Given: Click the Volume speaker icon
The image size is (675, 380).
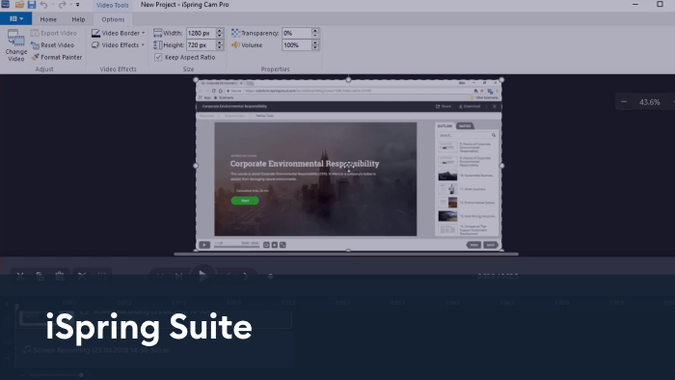Looking at the screenshot, I should [235, 45].
